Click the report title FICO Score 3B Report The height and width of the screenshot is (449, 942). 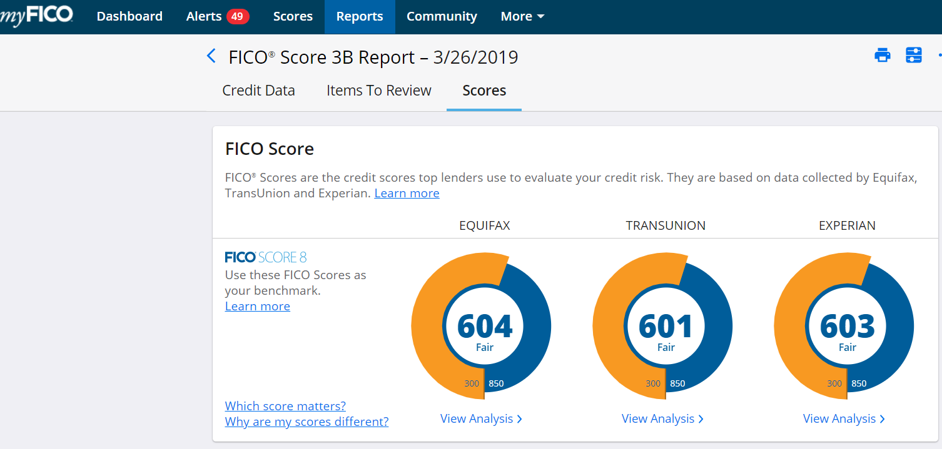coord(373,57)
